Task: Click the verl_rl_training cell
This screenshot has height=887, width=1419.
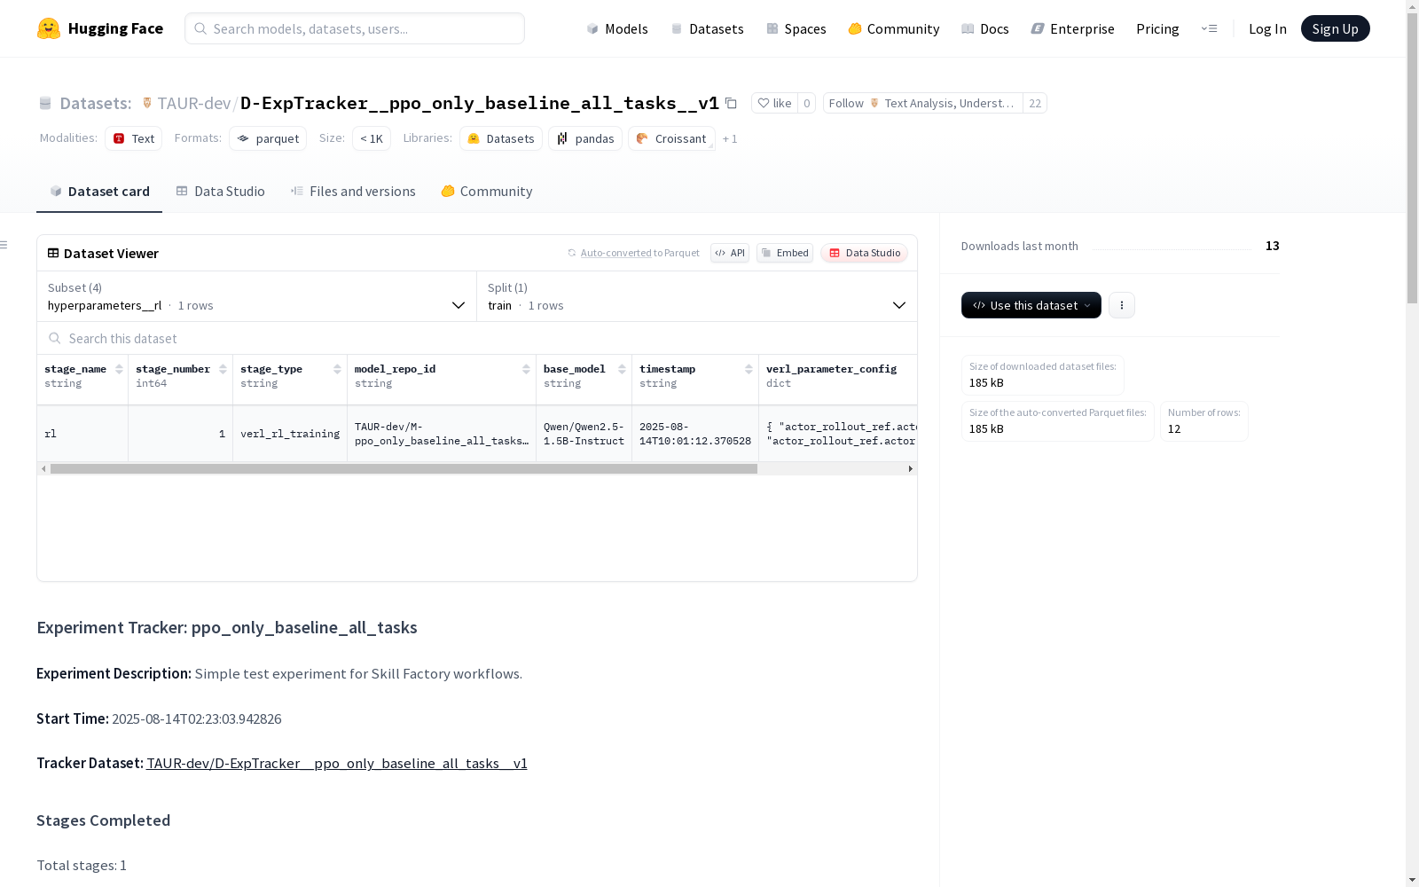Action: pyautogui.click(x=290, y=434)
